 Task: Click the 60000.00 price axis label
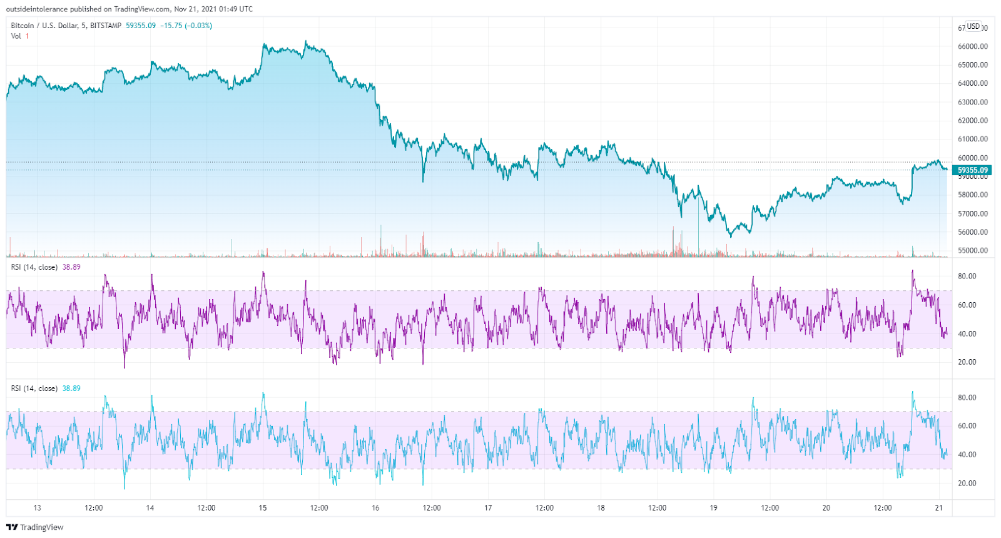coord(973,158)
